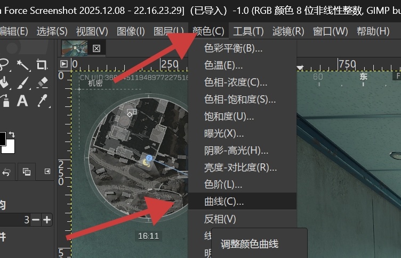401x258 pixels.
Task: Swap foreground and background colors arrow
Action: tap(12, 134)
